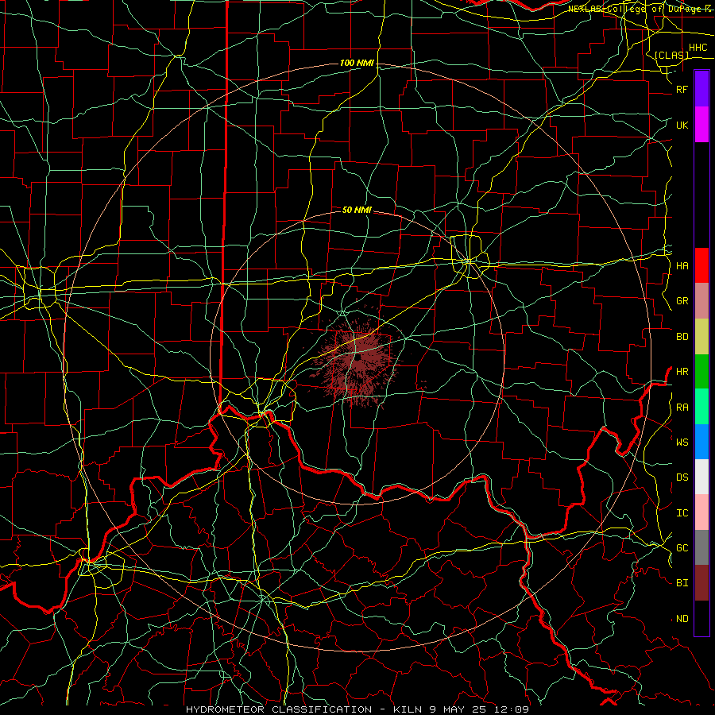Screen dimensions: 715x715
Task: Click the "BI" legend label
Action: point(682,583)
